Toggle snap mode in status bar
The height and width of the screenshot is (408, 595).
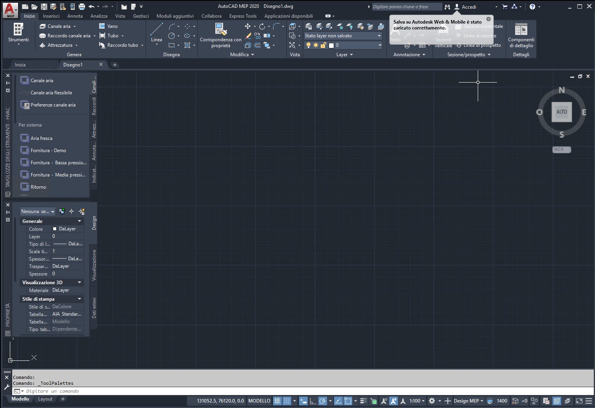[287, 401]
